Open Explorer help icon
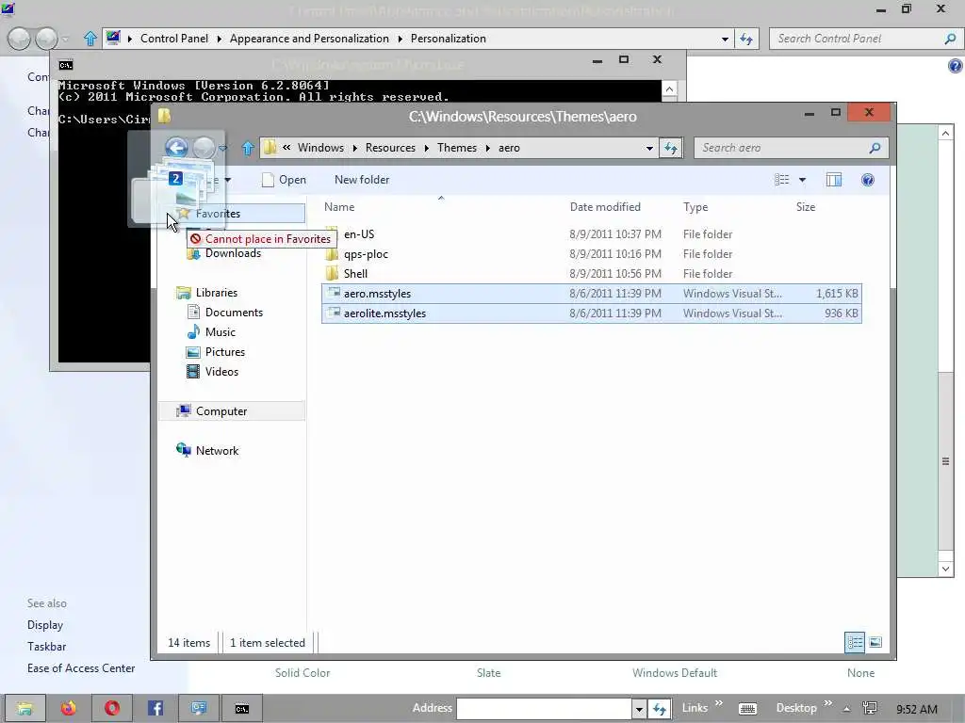965x723 pixels. point(868,180)
